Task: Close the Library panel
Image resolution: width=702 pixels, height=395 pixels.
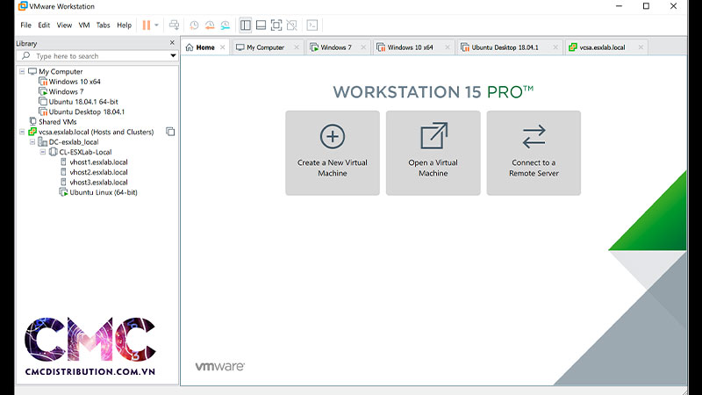Action: 172,42
